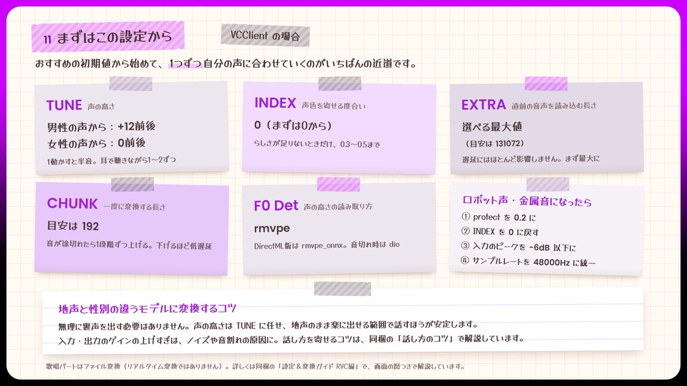Click the note "DirectML版は rmvpe_onnx。音切れ時は dio"

(x=327, y=245)
